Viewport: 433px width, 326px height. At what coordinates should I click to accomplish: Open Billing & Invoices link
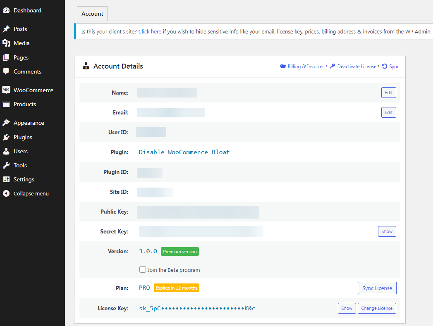[306, 67]
